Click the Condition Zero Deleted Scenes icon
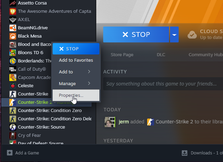Viewport: 223px width, 162px height. click(13, 119)
